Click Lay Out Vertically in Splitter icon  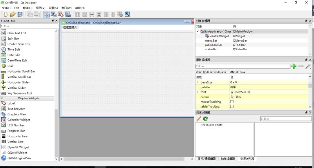pos(99,14)
